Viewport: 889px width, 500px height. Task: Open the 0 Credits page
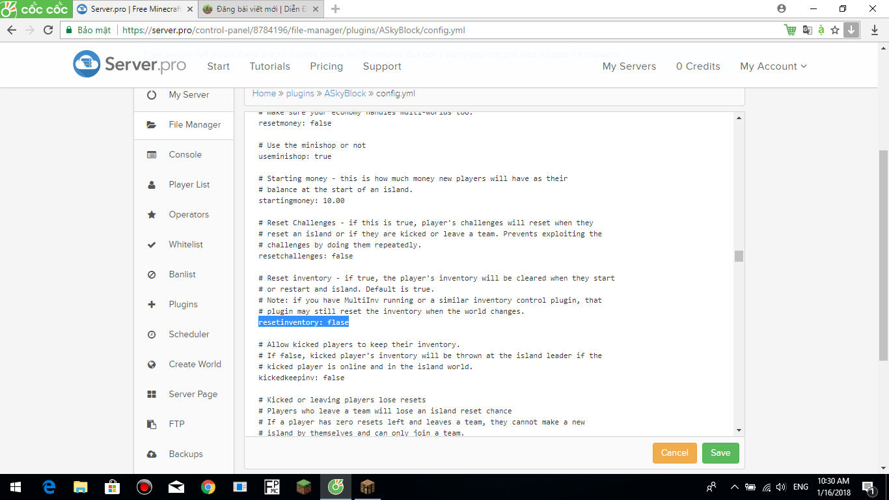click(x=698, y=66)
